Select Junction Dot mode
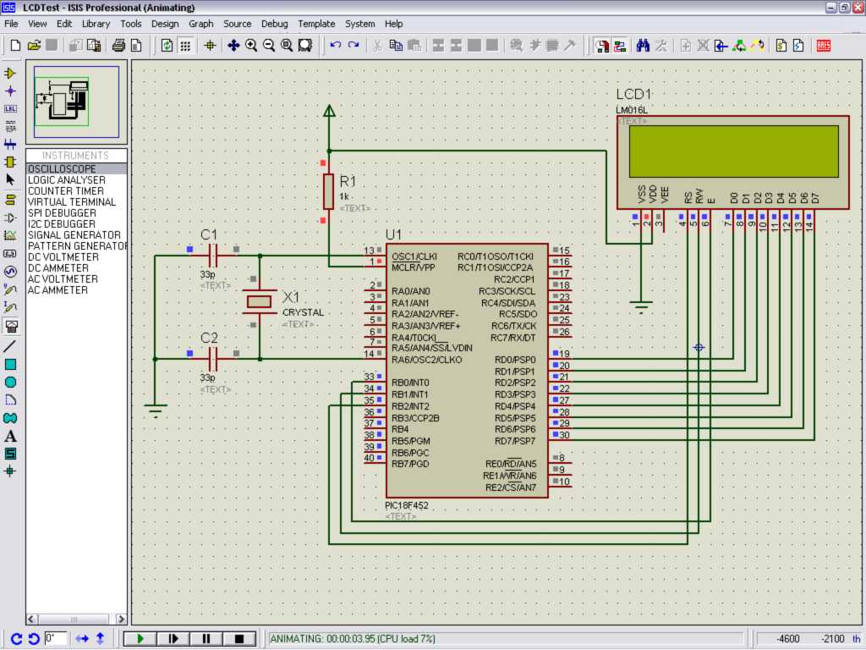 10,91
